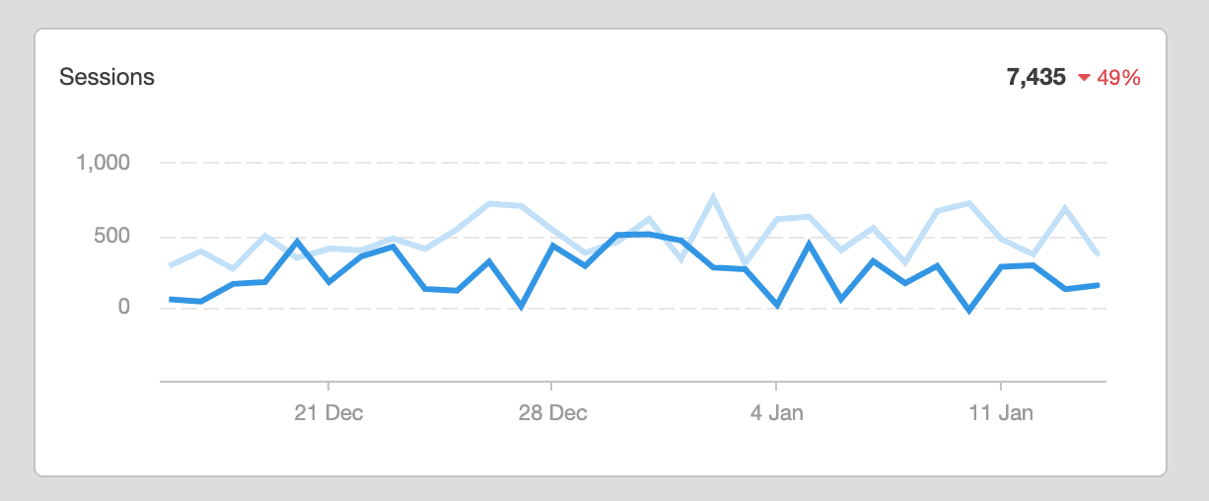This screenshot has width=1209, height=501.
Task: Click the "21 Dec" x-axis label
Action: click(x=328, y=412)
